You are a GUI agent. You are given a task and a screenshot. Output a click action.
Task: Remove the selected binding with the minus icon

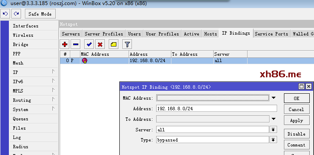coord(76,44)
